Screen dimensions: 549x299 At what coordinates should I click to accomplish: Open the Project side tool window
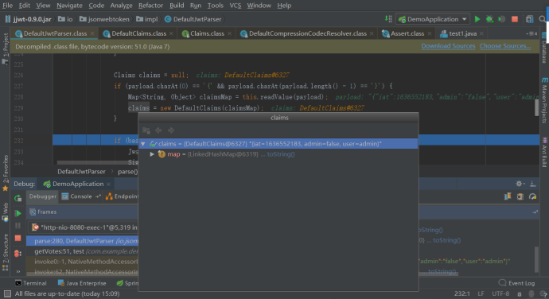coord(6,49)
